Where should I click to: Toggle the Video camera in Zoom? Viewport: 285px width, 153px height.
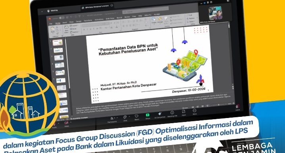coord(66,124)
